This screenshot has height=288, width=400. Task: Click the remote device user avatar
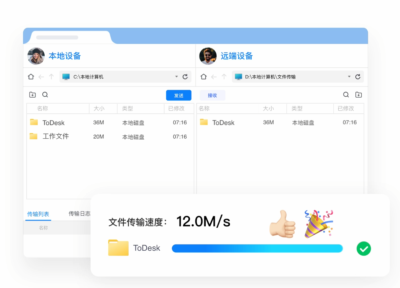208,56
